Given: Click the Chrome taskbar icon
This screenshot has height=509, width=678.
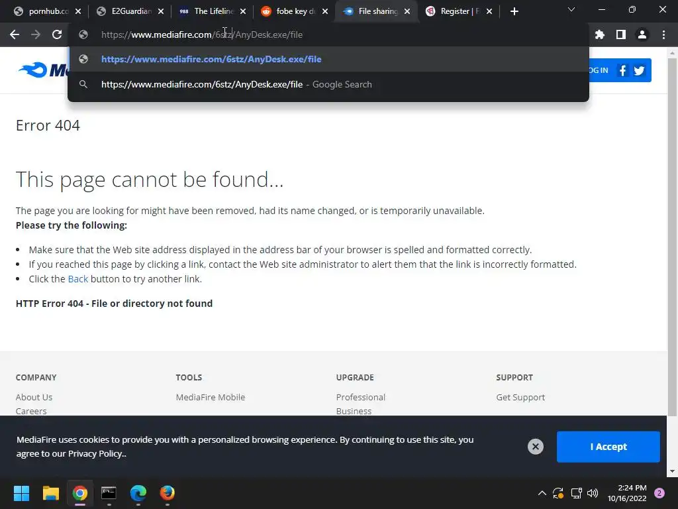Looking at the screenshot, I should click(x=79, y=492).
